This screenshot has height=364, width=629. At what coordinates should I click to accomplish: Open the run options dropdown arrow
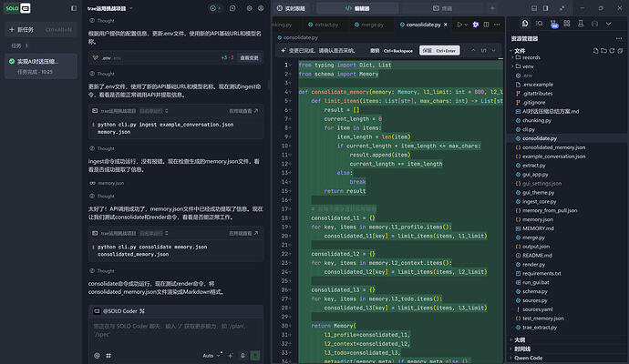click(x=466, y=25)
